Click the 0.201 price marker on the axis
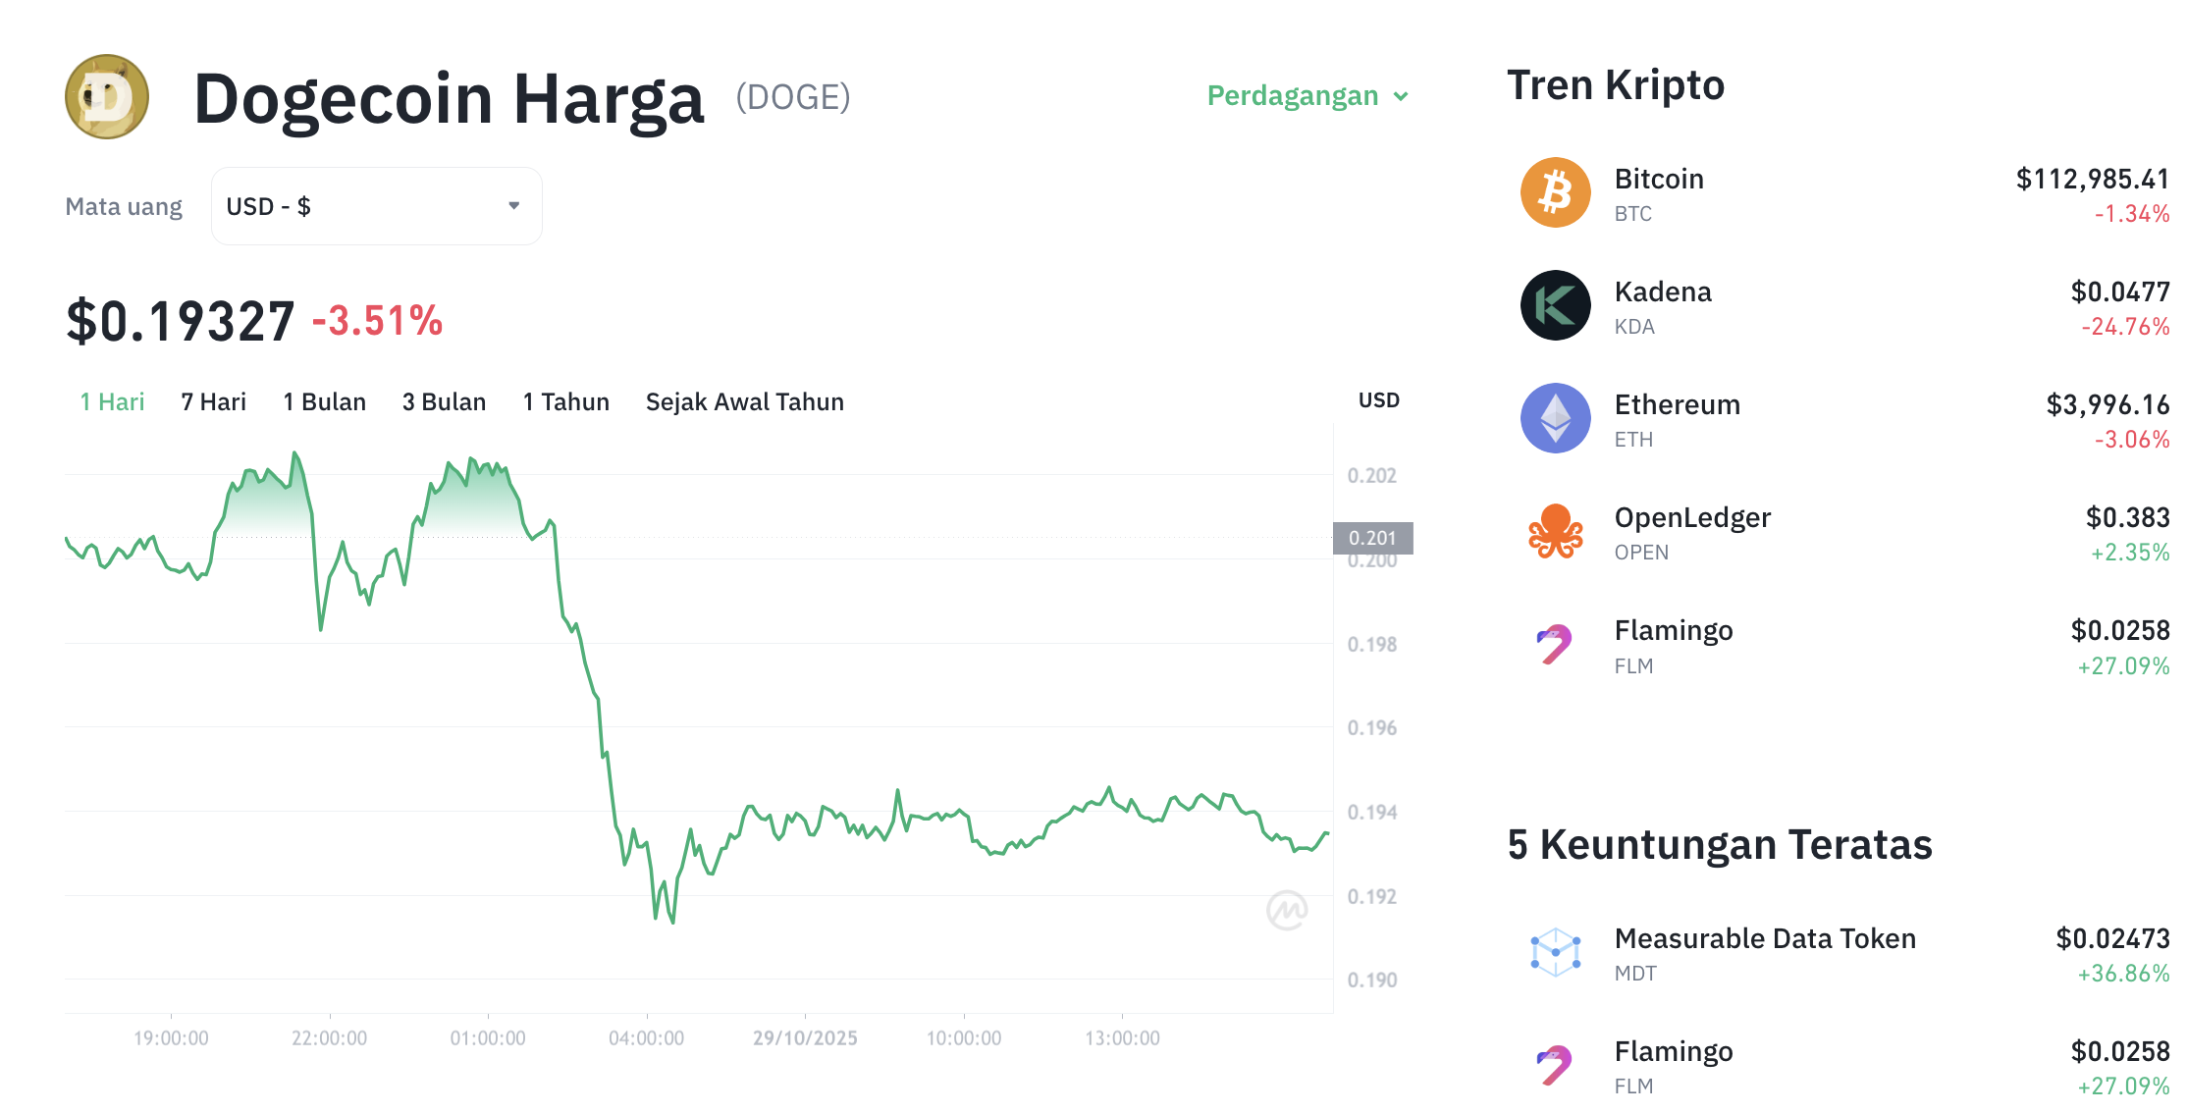 pos(1374,538)
